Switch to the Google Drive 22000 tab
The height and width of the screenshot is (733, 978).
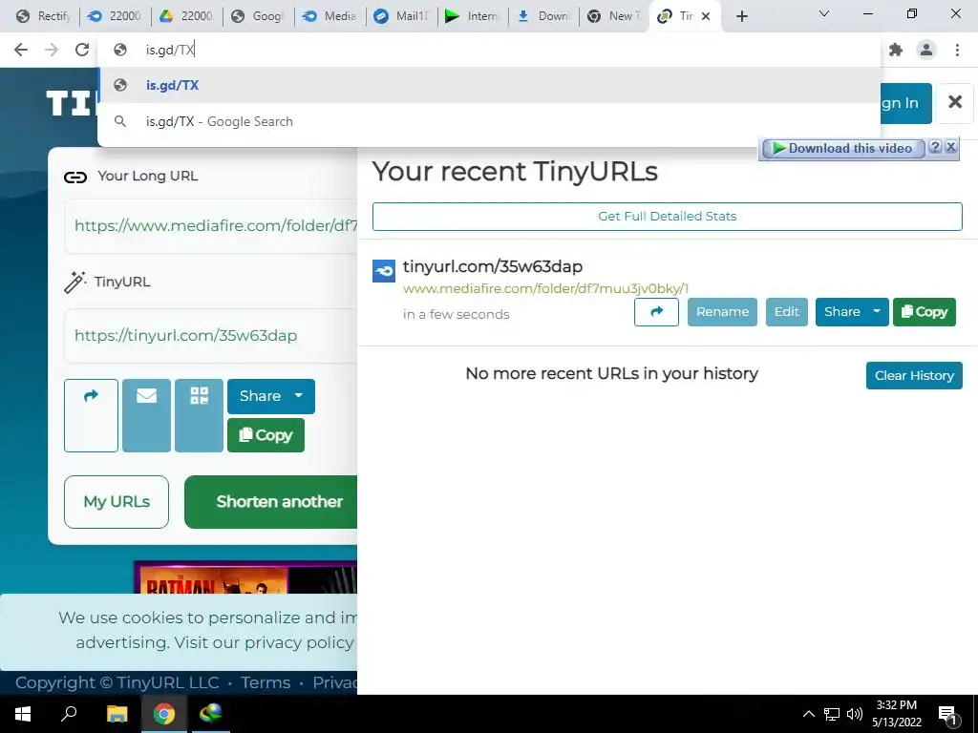pos(187,16)
